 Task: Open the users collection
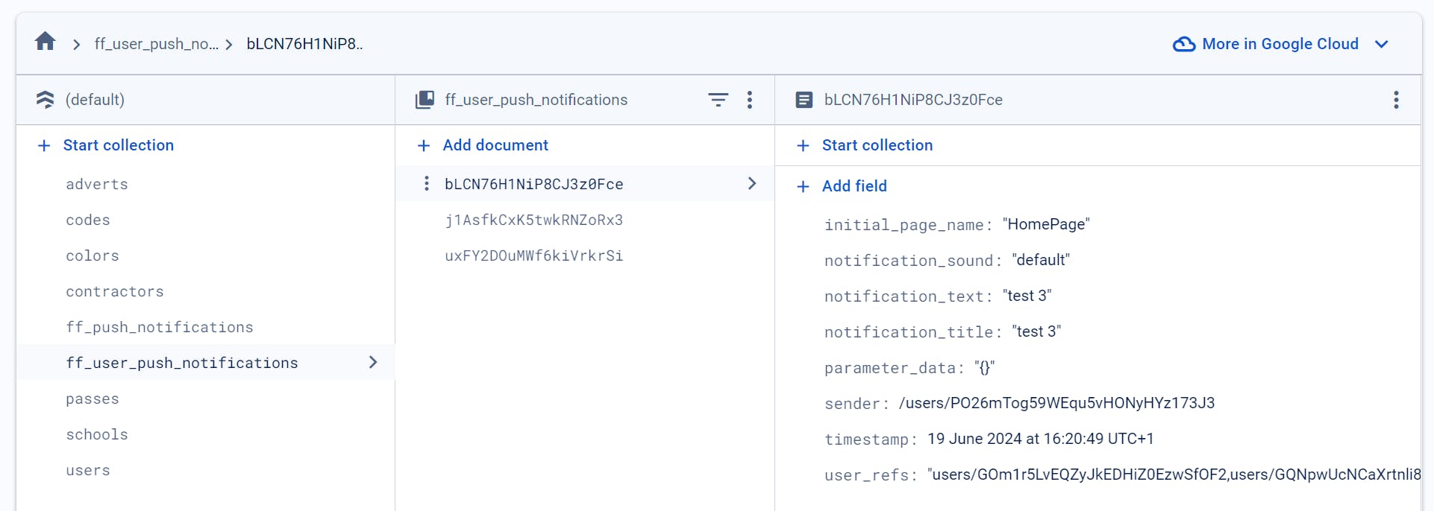(x=88, y=470)
